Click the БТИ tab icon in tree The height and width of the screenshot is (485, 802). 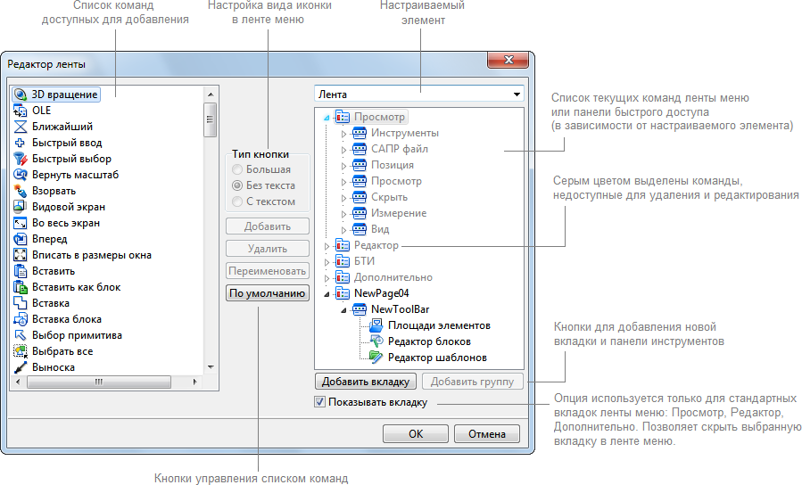click(343, 261)
